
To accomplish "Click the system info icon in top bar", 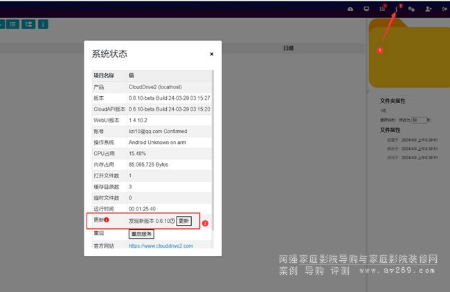I will point(397,9).
